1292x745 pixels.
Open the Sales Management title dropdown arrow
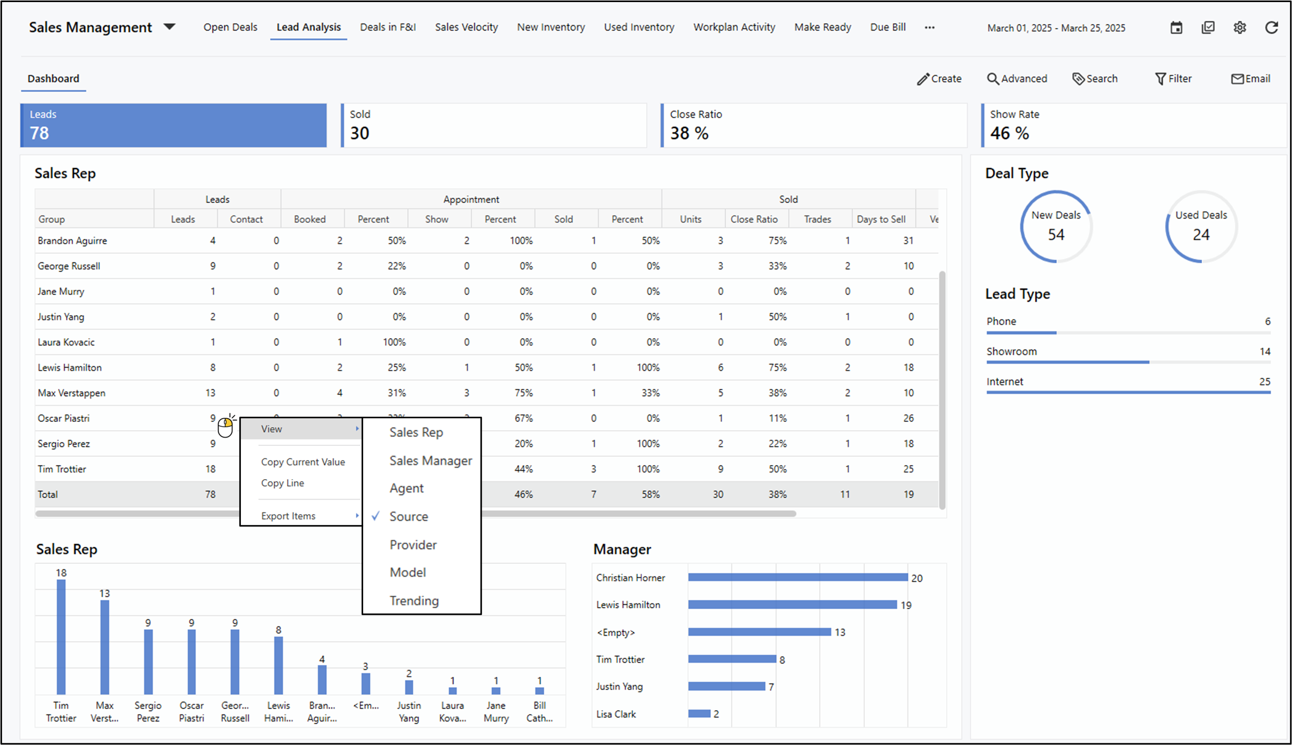point(170,27)
